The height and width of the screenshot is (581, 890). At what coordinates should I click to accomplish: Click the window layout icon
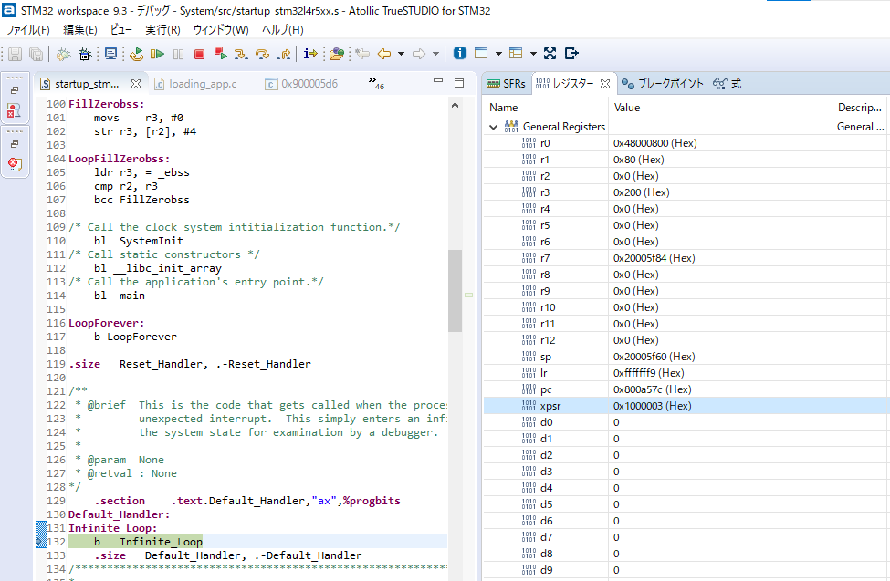click(x=481, y=53)
